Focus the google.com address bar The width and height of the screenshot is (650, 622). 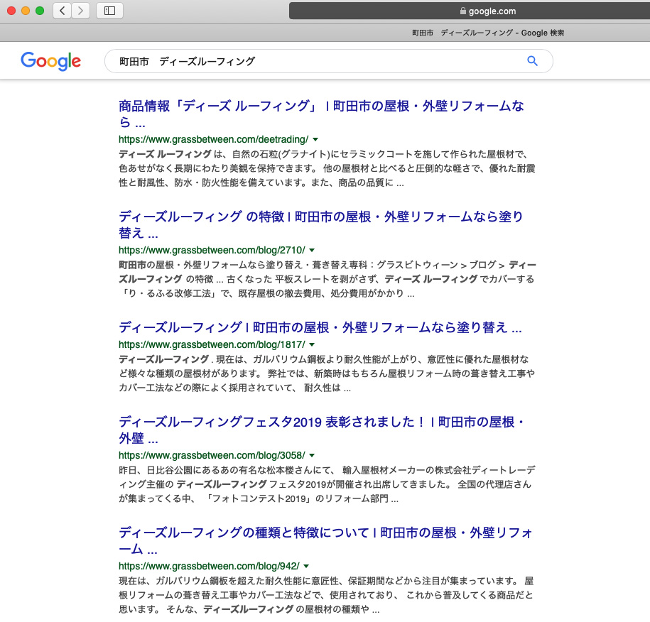pyautogui.click(x=470, y=11)
